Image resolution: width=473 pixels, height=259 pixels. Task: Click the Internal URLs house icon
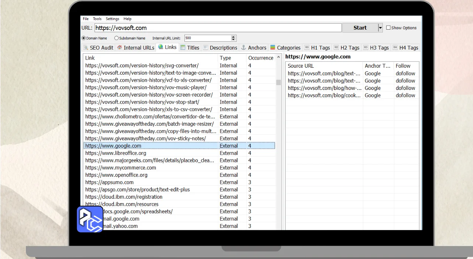pos(119,48)
